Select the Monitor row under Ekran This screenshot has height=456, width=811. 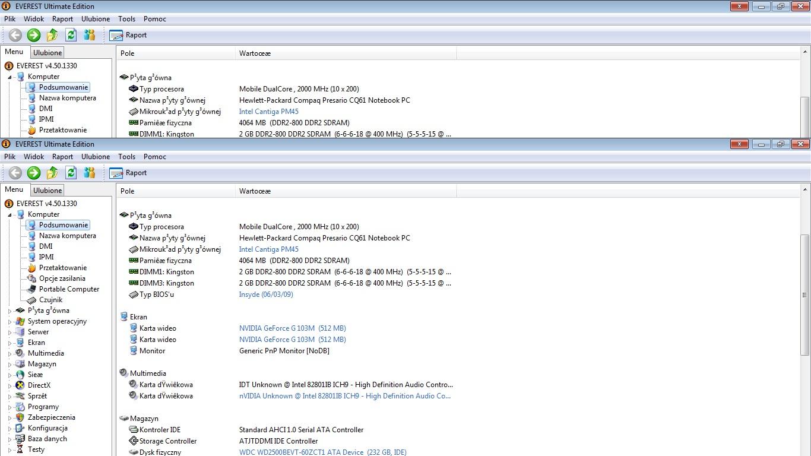(x=287, y=351)
